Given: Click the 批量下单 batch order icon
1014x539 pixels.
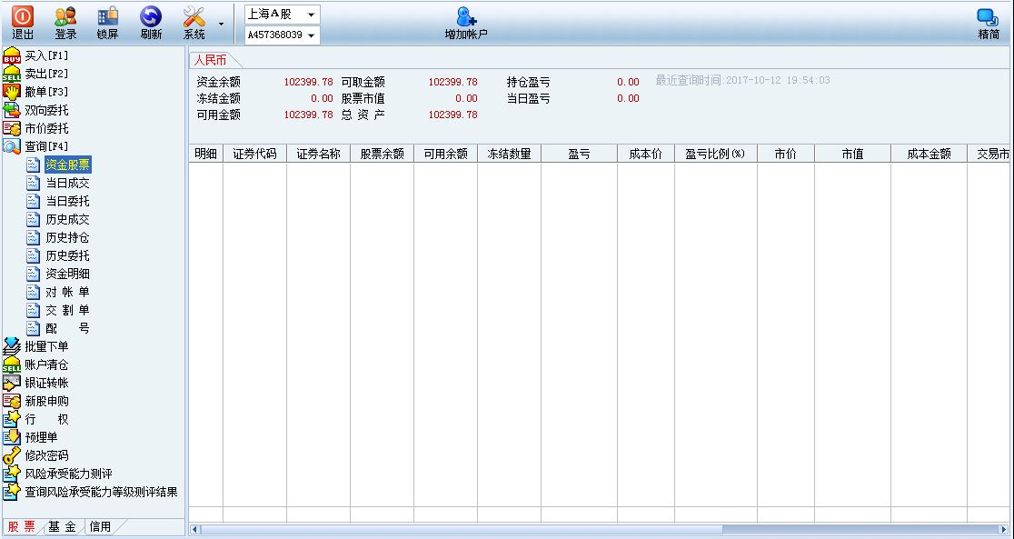Looking at the screenshot, I should pos(12,347).
